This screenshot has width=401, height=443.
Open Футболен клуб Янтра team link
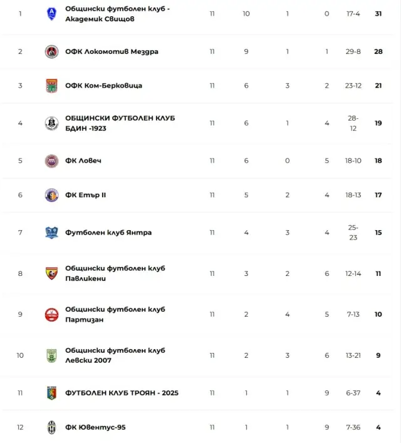[x=108, y=233]
